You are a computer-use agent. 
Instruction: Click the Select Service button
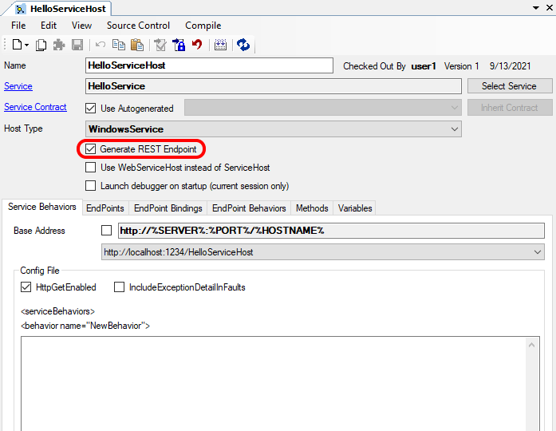(510, 86)
